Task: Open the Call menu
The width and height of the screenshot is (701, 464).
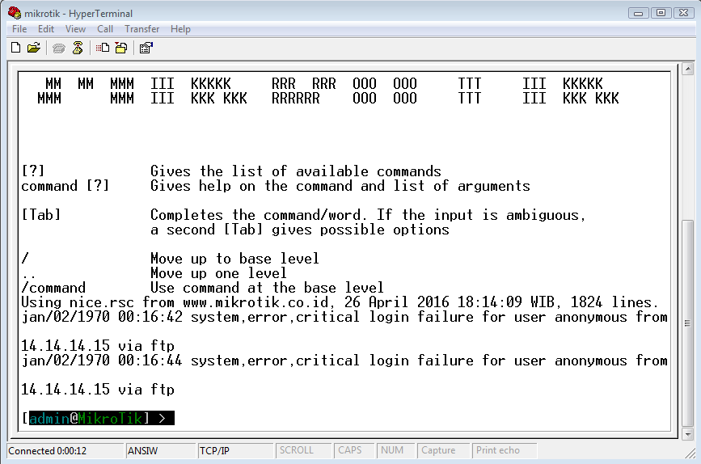Action: pos(105,29)
